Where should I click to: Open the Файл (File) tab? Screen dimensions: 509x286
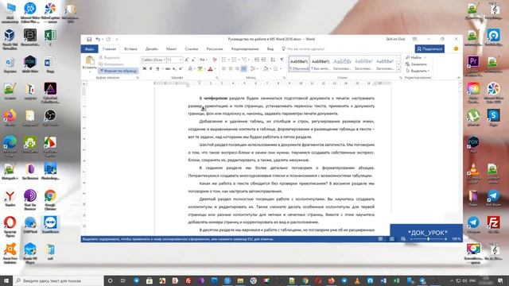[90, 49]
